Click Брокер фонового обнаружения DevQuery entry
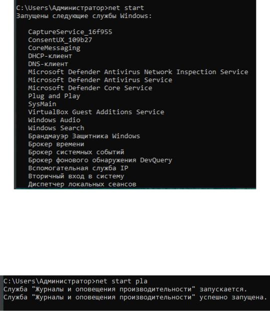The height and width of the screenshot is (311, 270). click(x=100, y=160)
